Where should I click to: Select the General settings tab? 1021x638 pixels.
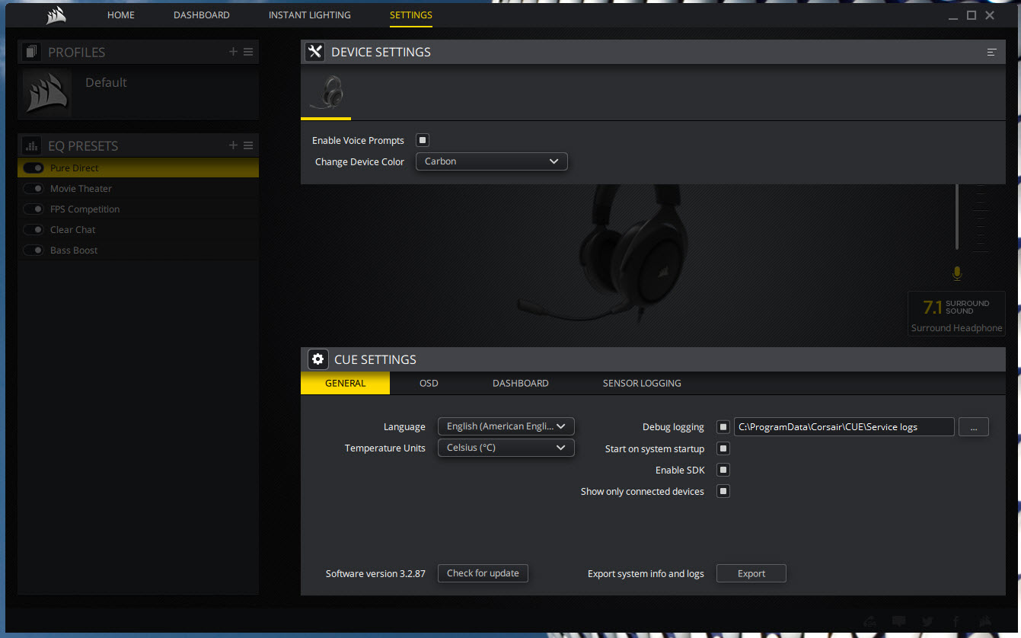(x=346, y=383)
